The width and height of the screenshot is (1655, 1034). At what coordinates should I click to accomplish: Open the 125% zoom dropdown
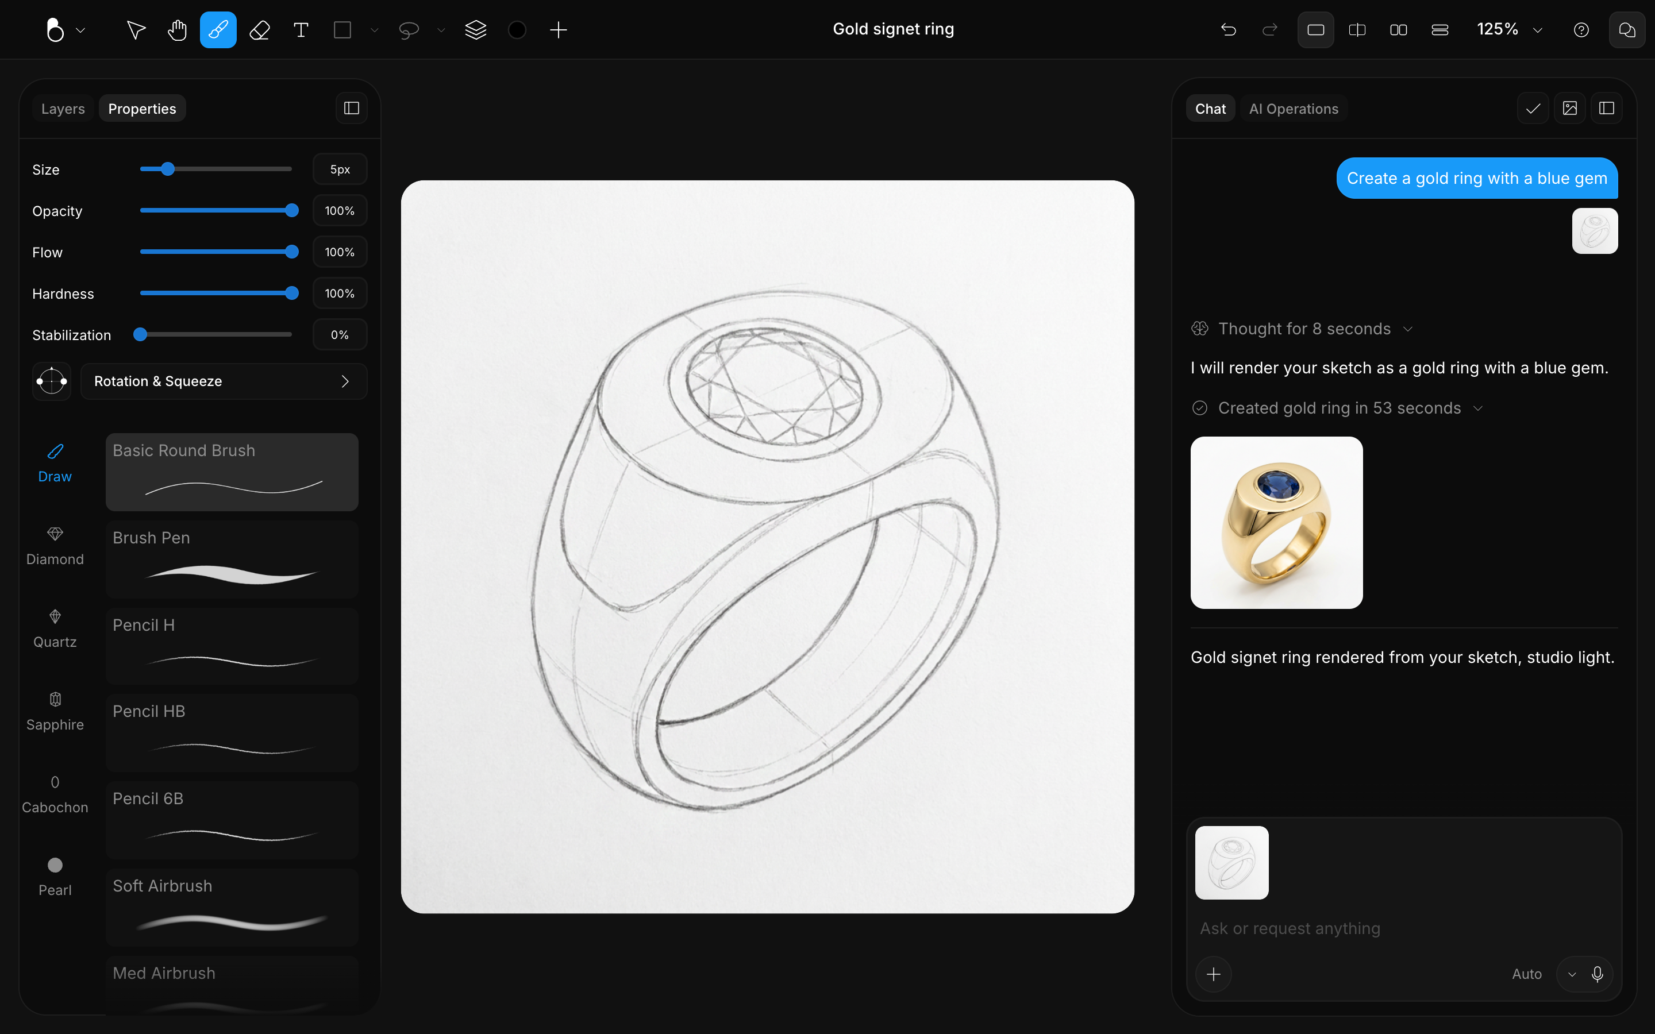point(1510,29)
